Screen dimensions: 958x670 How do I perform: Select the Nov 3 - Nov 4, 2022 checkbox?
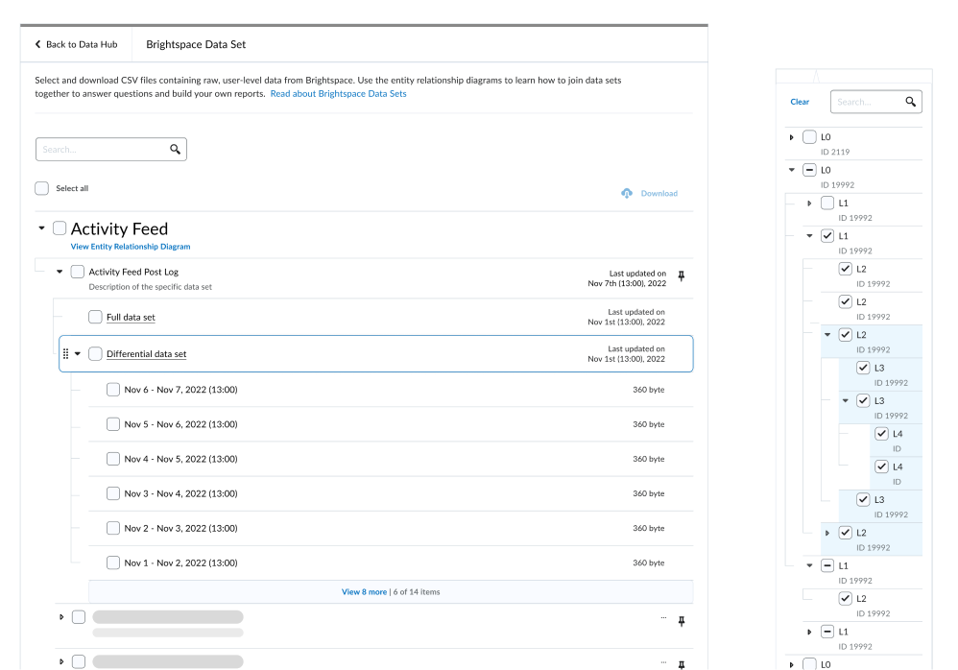tap(113, 493)
